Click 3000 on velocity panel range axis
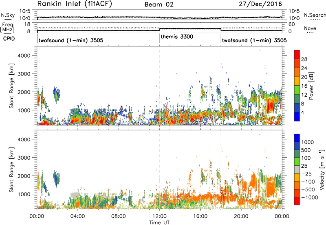The height and width of the screenshot is (225, 326). [24, 158]
